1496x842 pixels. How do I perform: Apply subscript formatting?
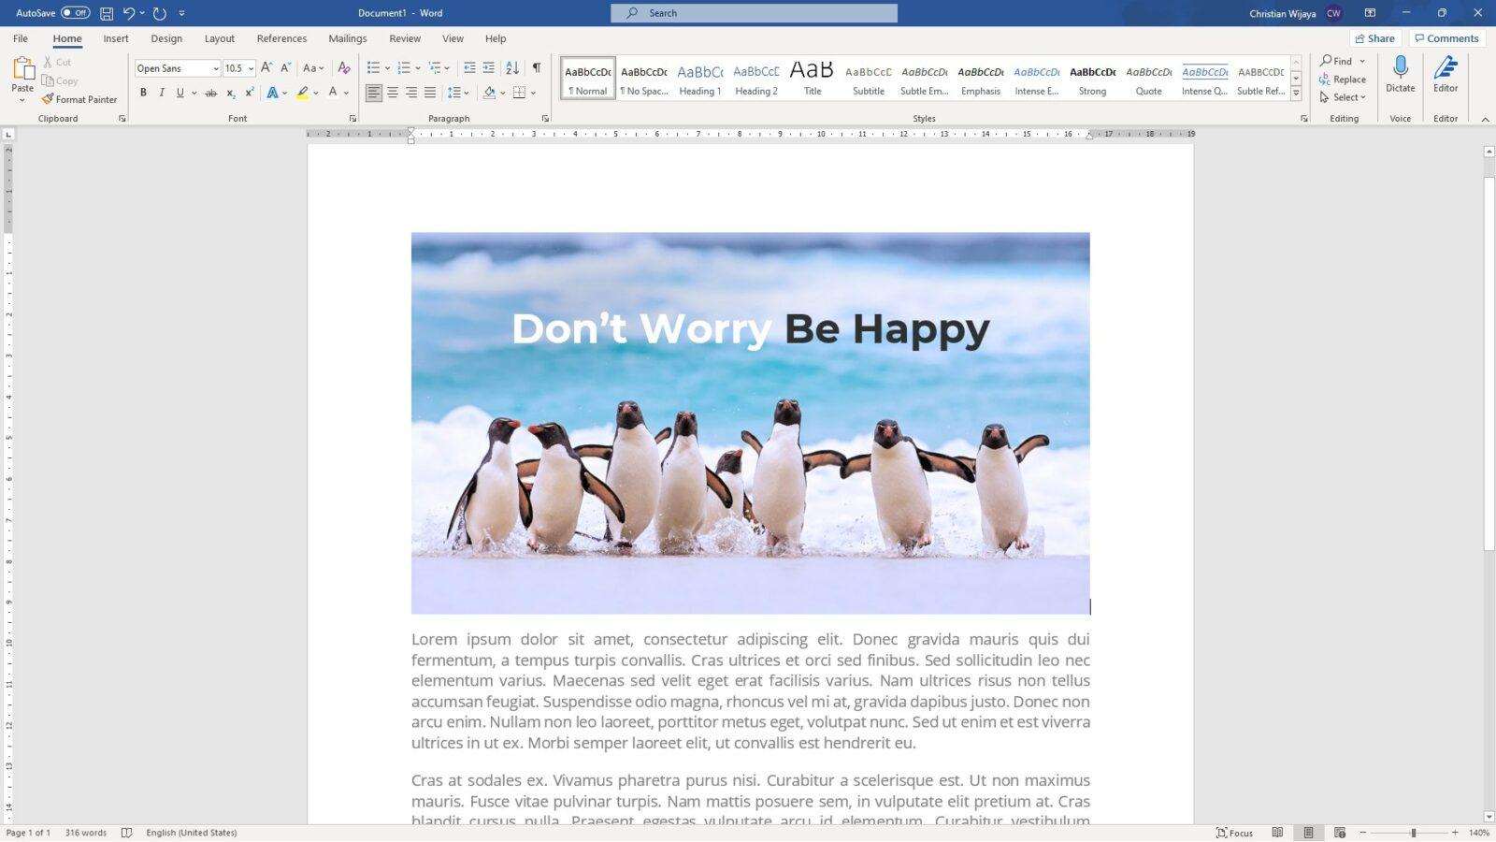pyautogui.click(x=230, y=92)
